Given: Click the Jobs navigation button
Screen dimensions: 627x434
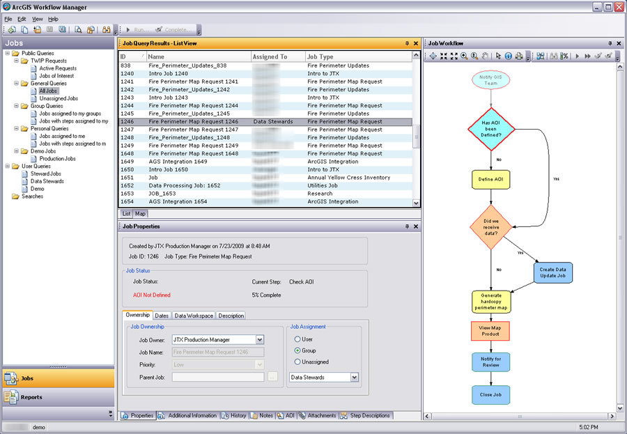Looking at the screenshot, I should [59, 378].
